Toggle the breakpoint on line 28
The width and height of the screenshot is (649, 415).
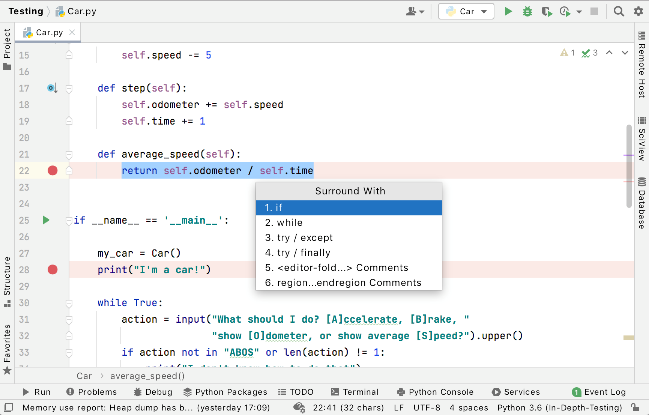click(x=53, y=270)
